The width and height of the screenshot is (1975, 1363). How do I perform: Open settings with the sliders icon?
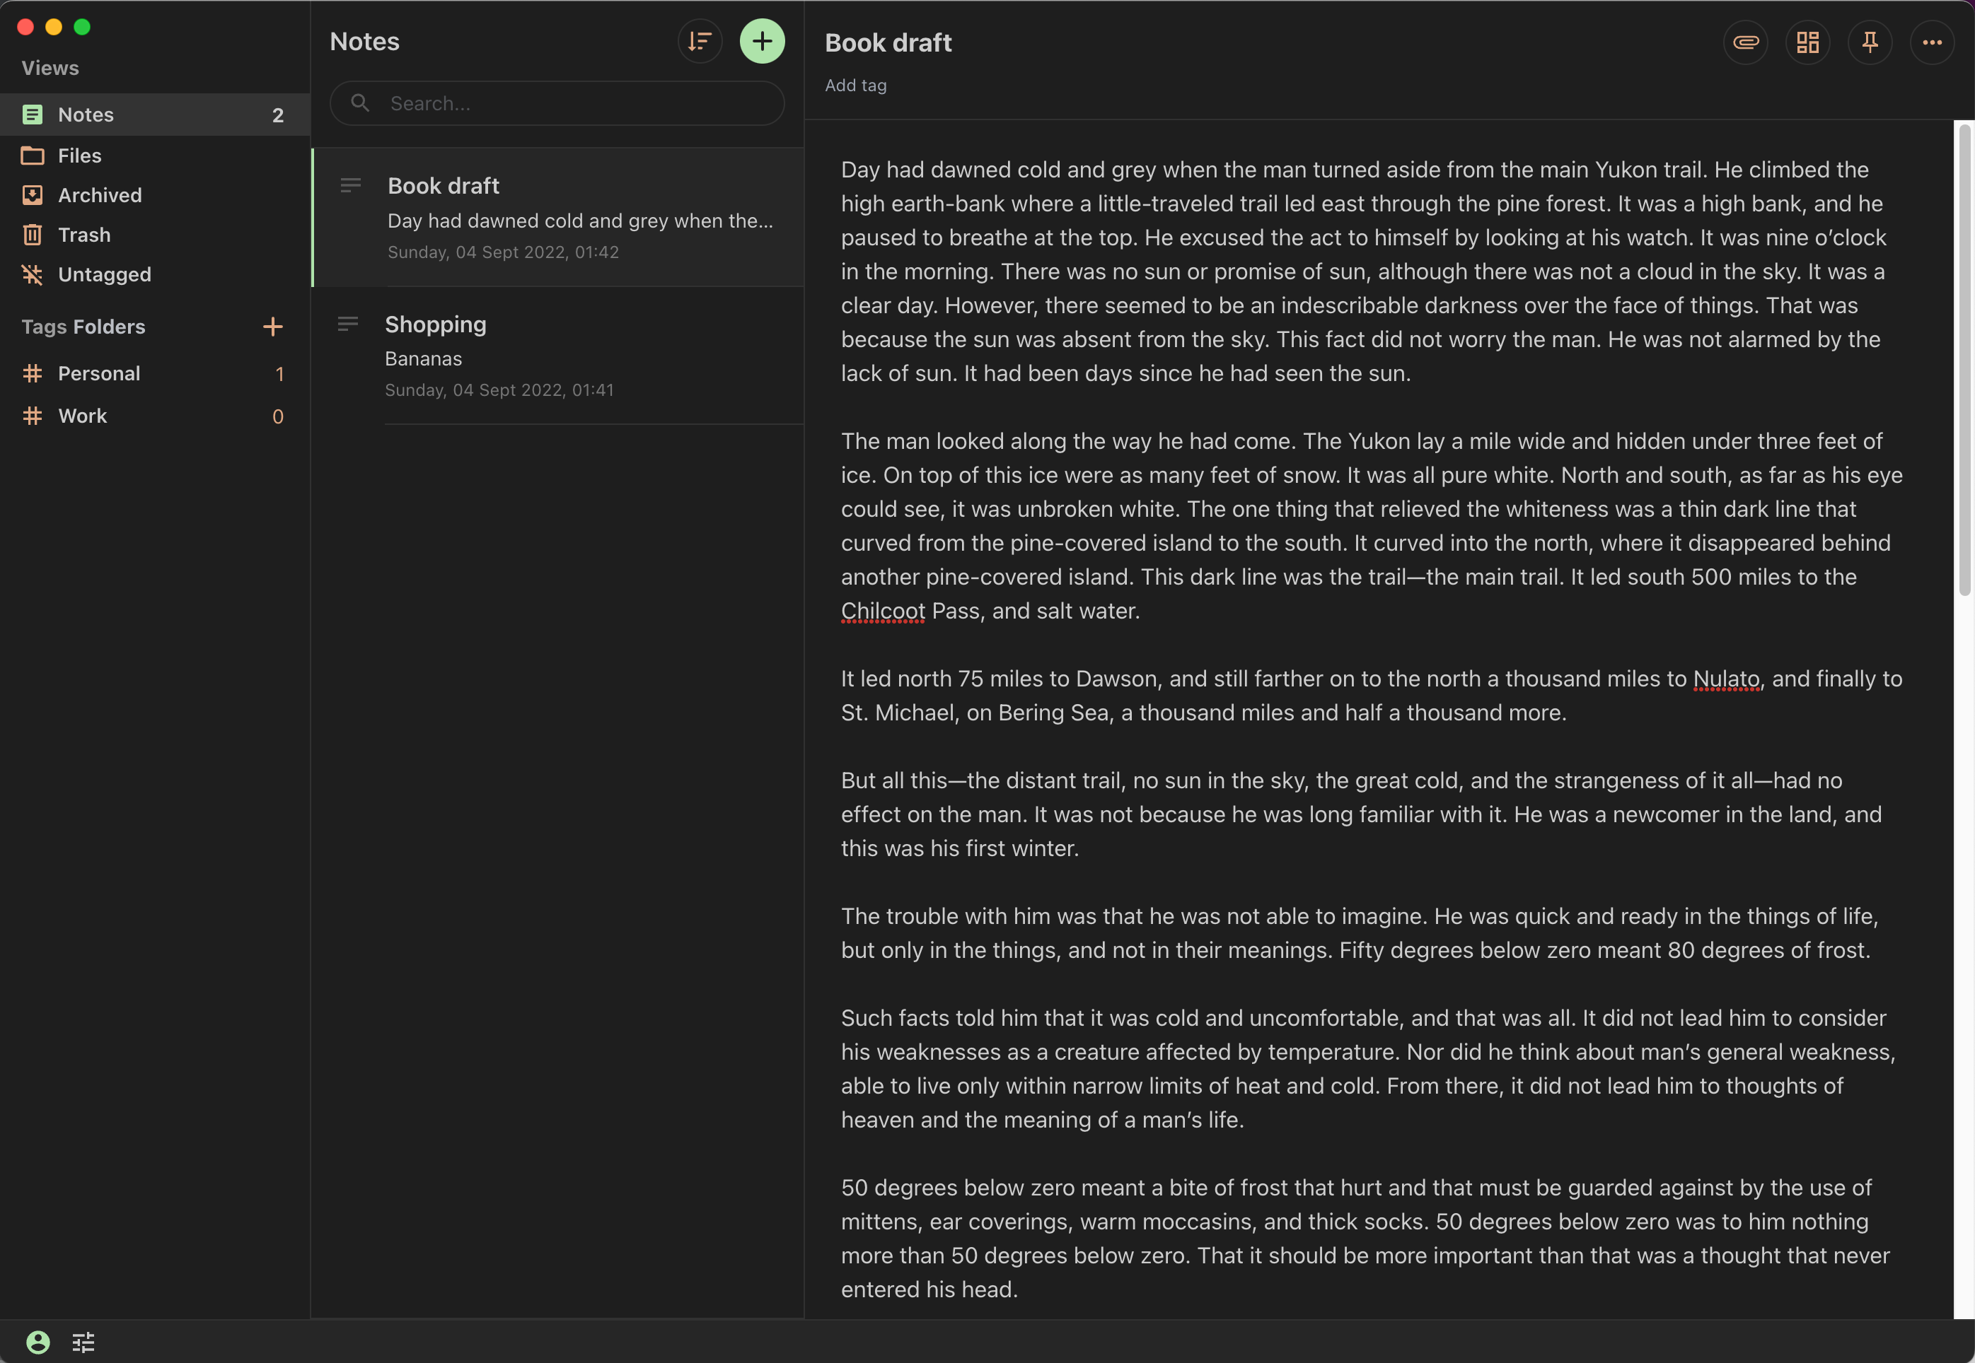(x=83, y=1341)
